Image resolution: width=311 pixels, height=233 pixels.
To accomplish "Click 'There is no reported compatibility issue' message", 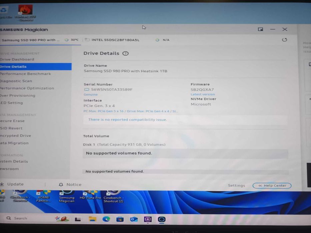I will 128,120.
